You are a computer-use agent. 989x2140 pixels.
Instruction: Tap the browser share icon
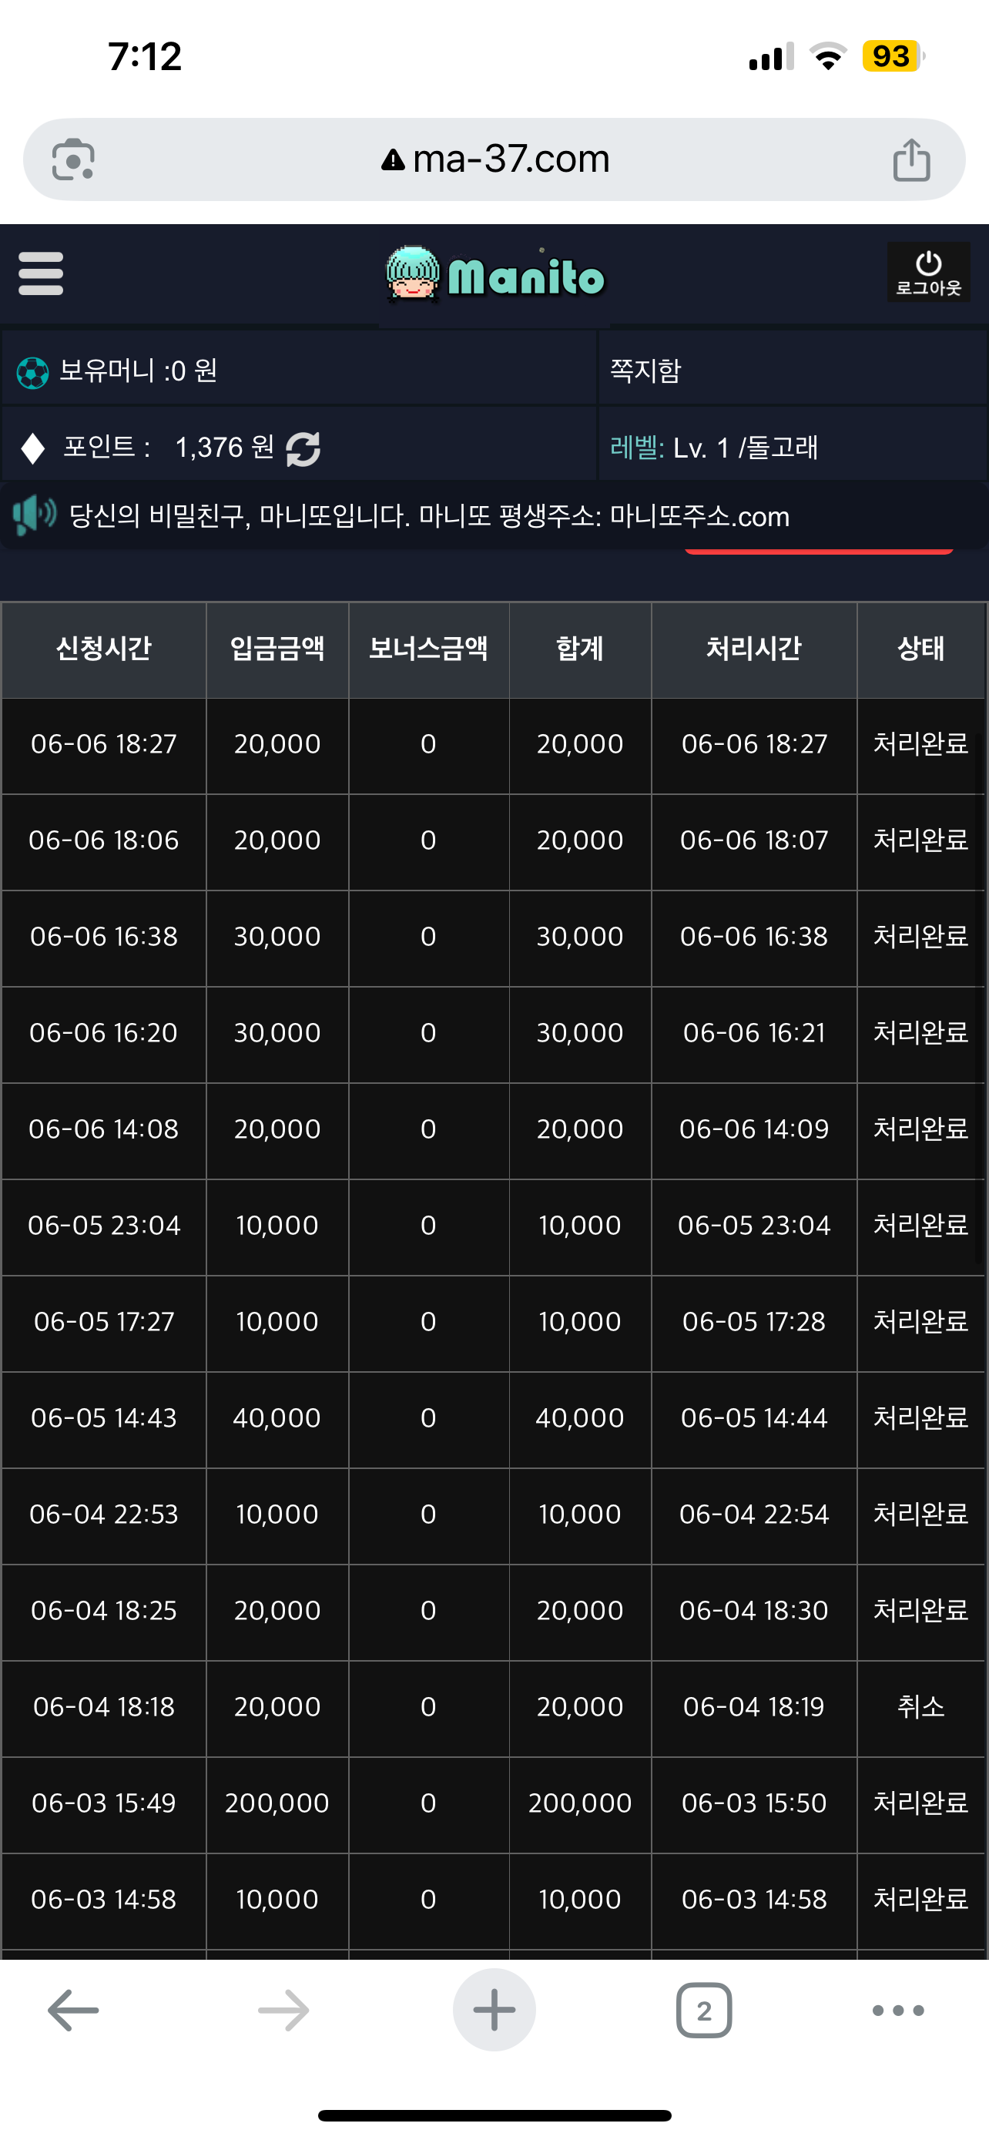point(911,159)
